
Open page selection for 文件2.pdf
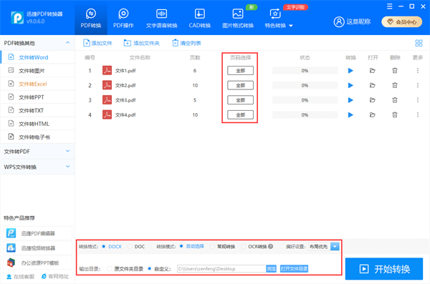point(240,85)
